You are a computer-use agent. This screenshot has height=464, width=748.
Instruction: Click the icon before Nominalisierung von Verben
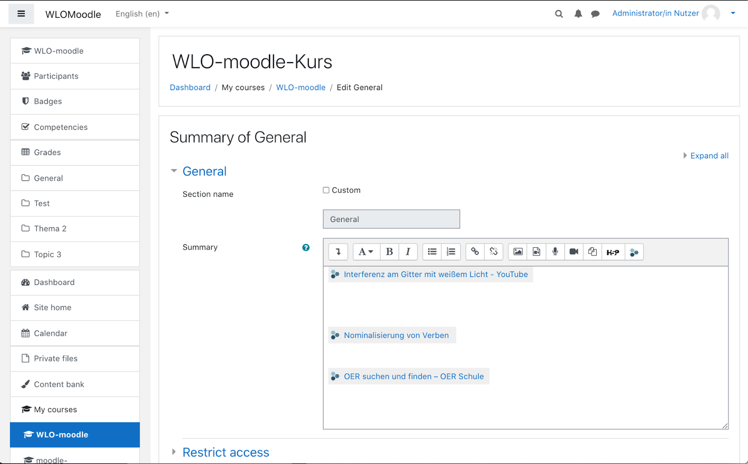[x=335, y=335]
